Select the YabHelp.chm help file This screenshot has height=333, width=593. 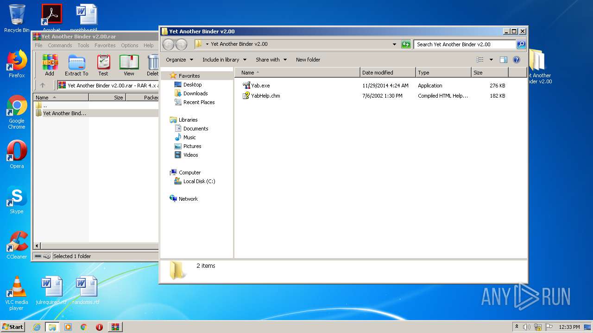(x=261, y=96)
